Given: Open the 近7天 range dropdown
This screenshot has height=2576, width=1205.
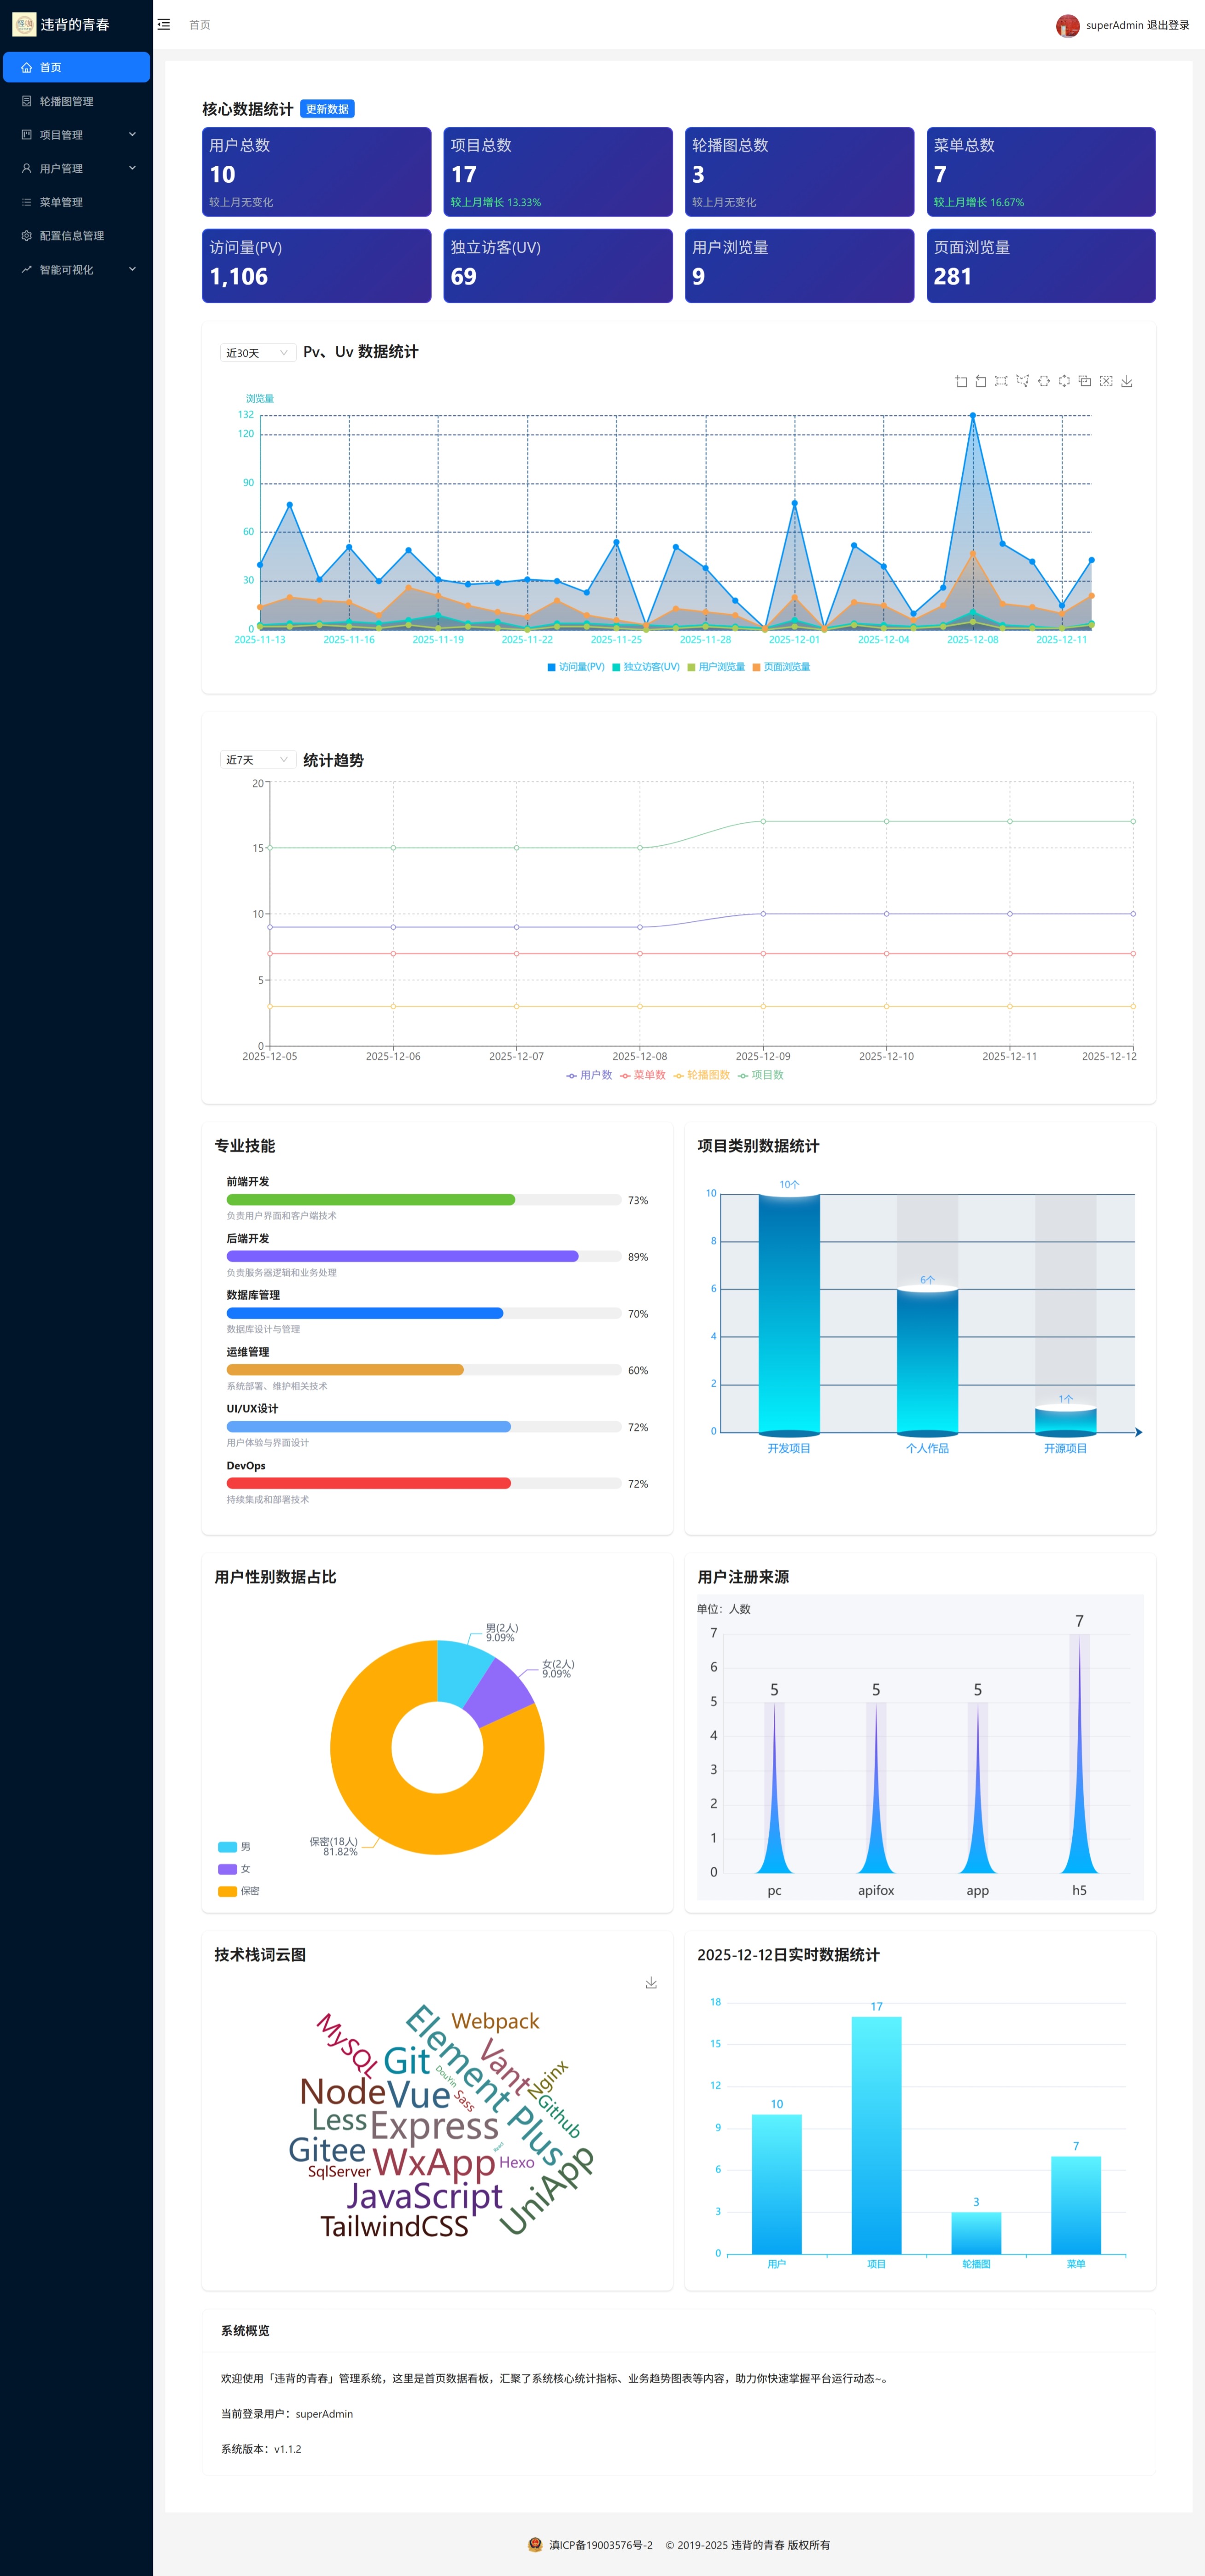Looking at the screenshot, I should pyautogui.click(x=256, y=760).
